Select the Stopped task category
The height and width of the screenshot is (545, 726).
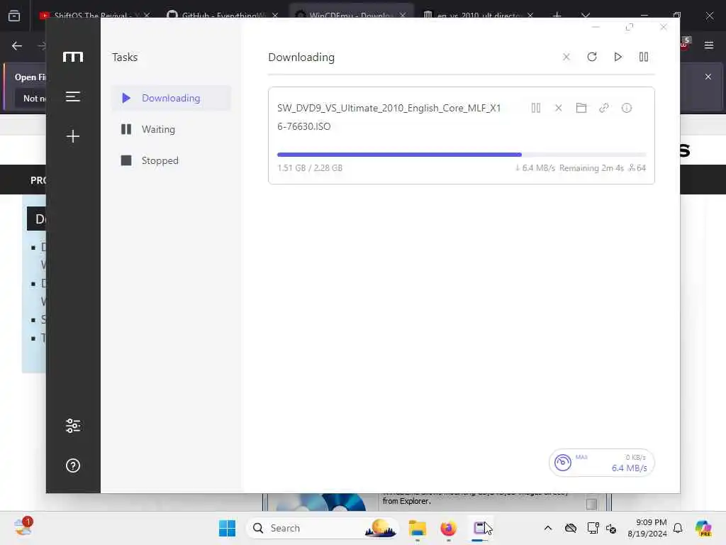(x=171, y=160)
